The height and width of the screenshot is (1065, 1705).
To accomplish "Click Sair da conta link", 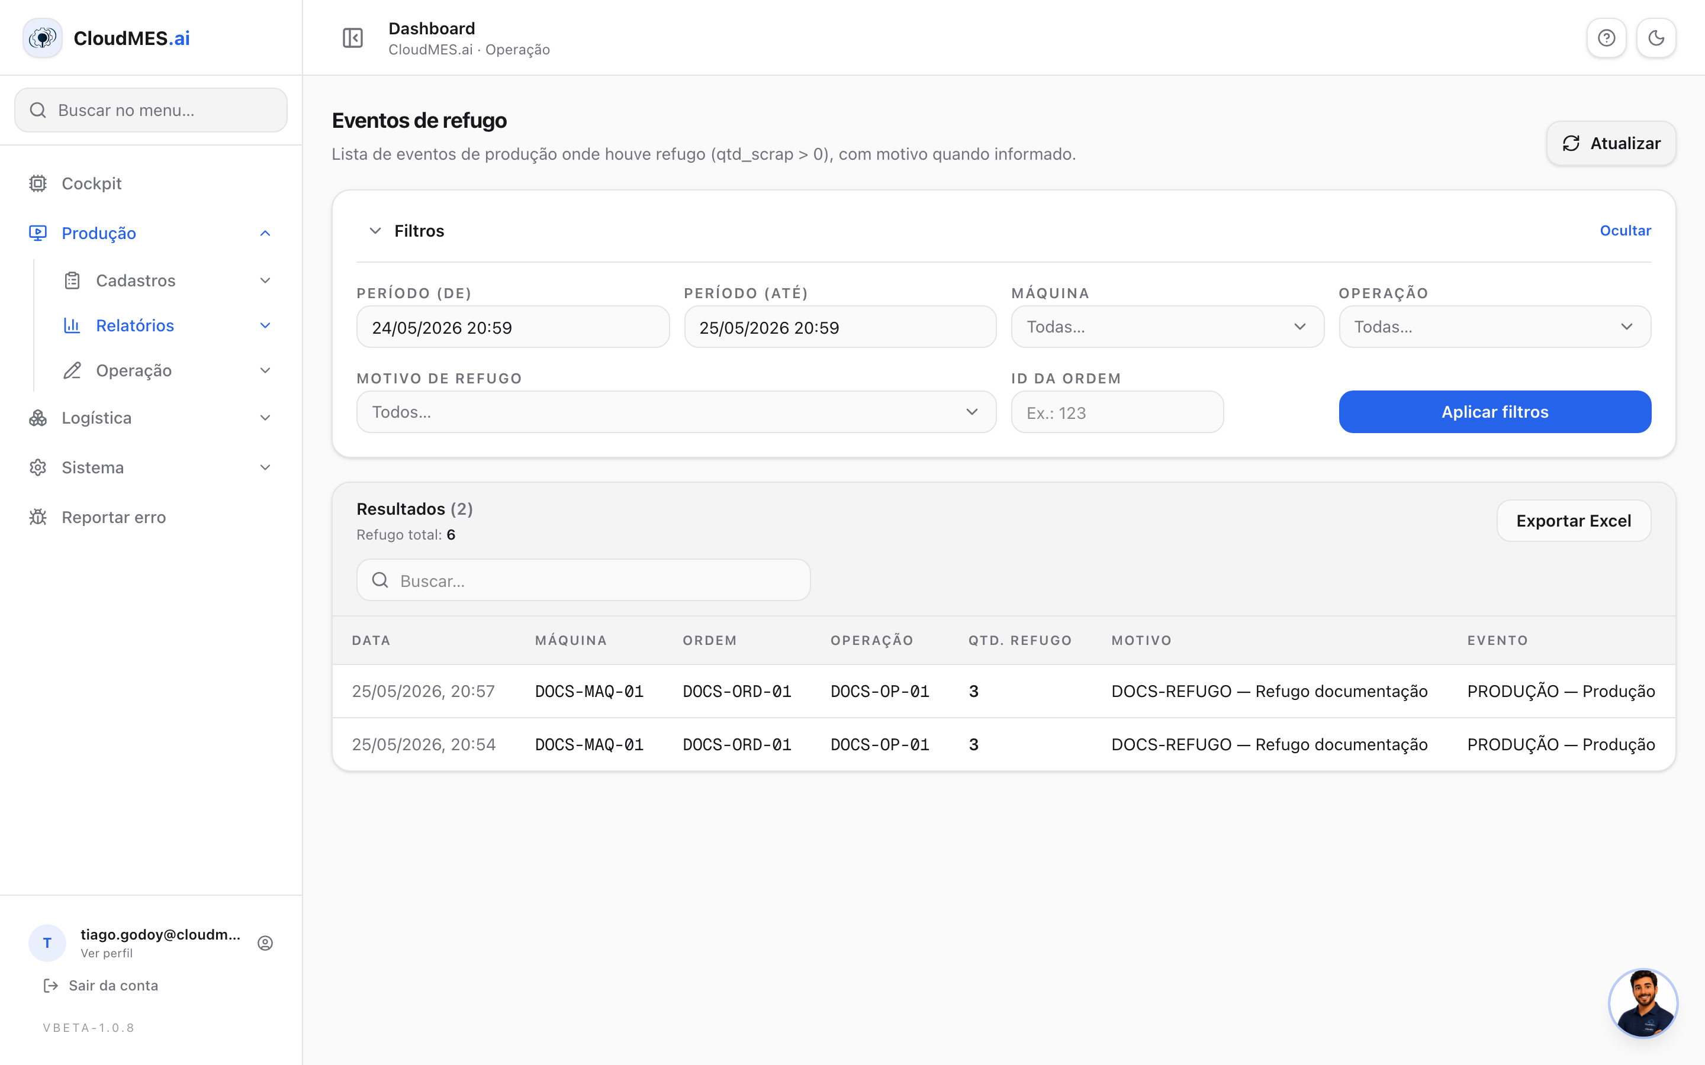I will [114, 985].
